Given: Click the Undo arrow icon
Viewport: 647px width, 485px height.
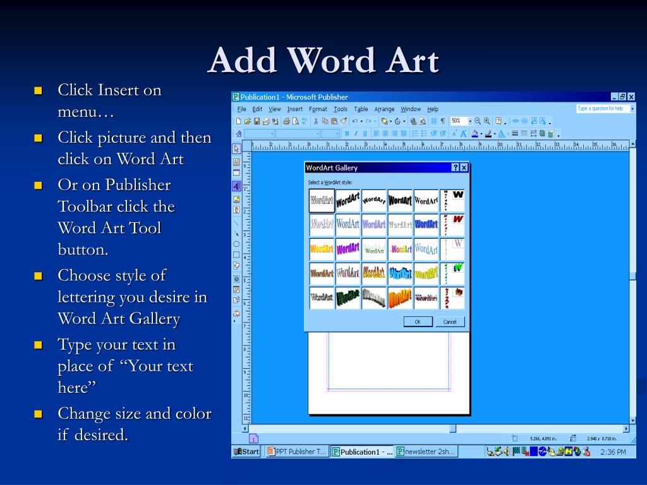Looking at the screenshot, I should tap(354, 121).
